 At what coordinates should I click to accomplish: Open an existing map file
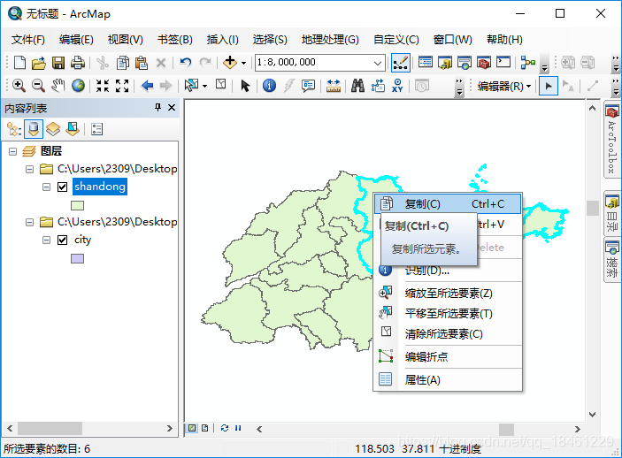pos(38,63)
